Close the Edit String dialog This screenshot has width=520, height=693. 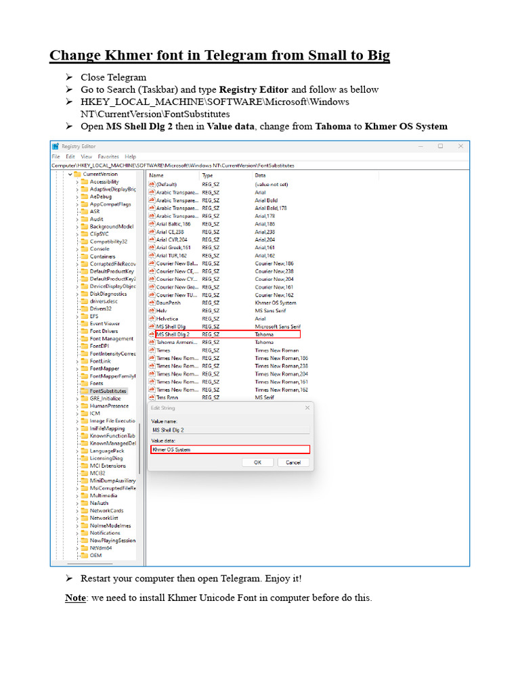pyautogui.click(x=307, y=407)
